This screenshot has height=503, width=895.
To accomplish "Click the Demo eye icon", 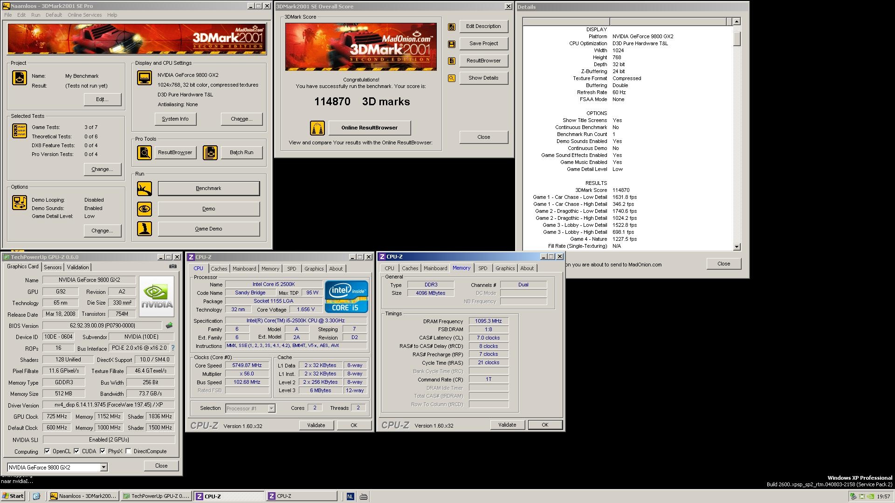I will point(145,209).
